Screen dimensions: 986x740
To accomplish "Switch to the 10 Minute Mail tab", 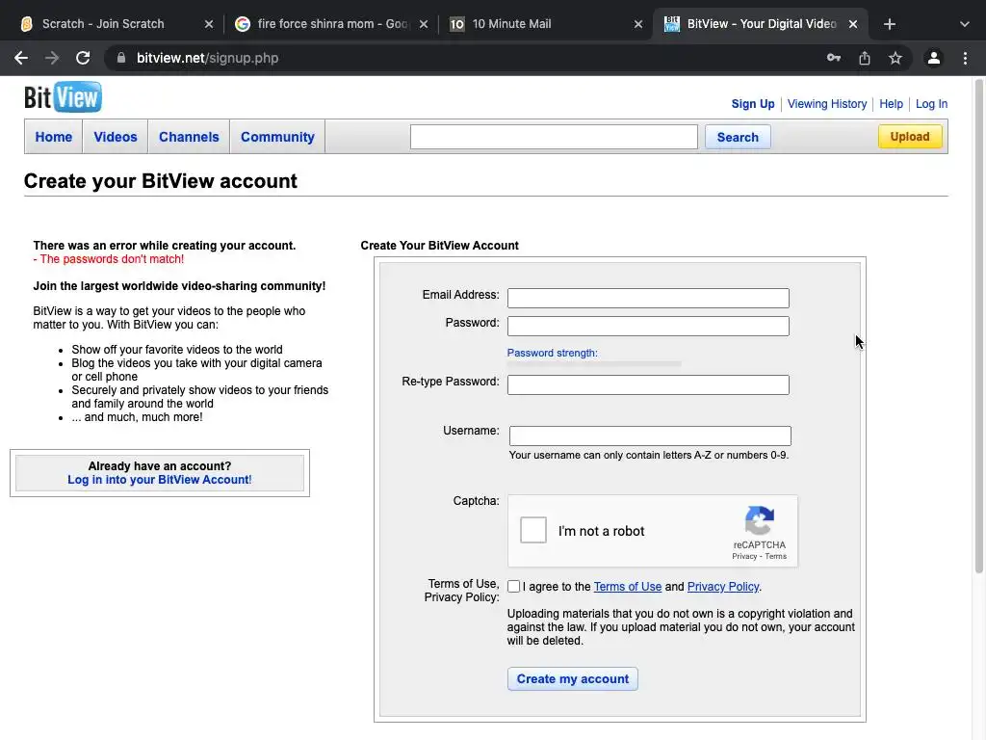I will click(x=543, y=24).
